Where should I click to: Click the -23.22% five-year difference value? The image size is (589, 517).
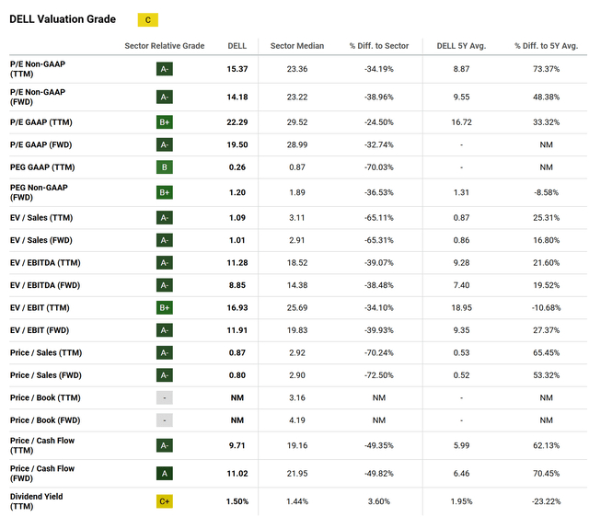click(546, 501)
